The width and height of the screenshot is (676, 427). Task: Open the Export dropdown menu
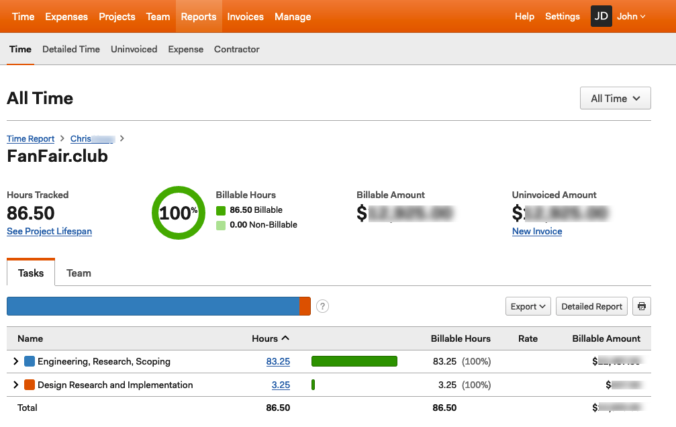click(x=528, y=306)
